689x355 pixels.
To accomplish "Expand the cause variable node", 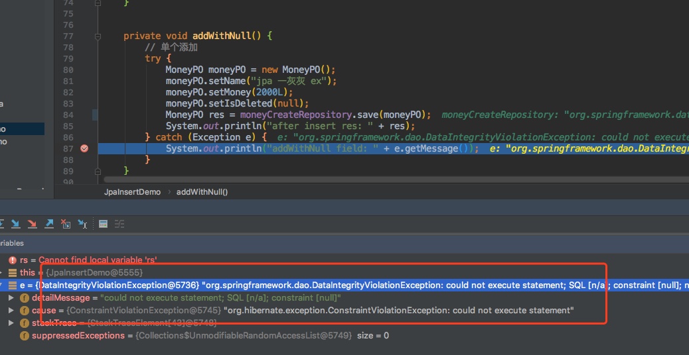I will tap(11, 311).
